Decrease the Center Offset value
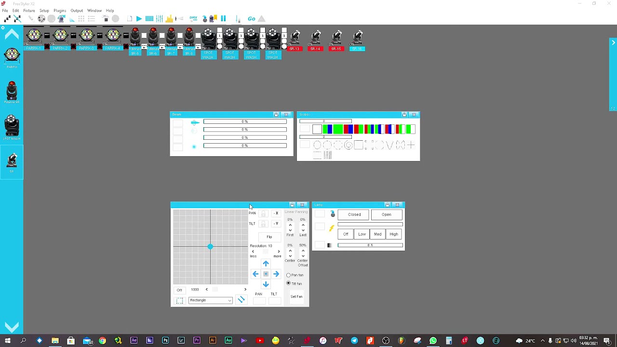Image resolution: width=617 pixels, height=347 pixels. (303, 255)
